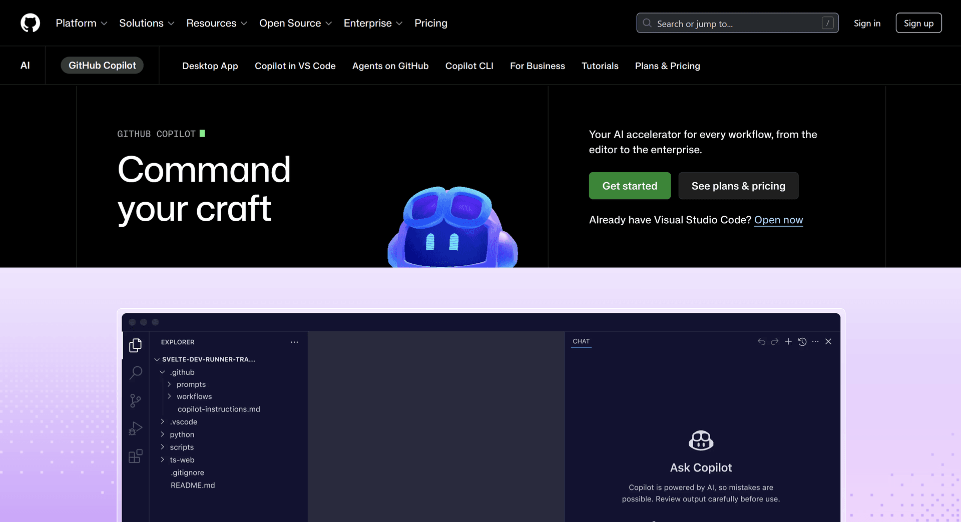The width and height of the screenshot is (961, 522).
Task: Go to Copilot in VS Code
Action: click(295, 66)
